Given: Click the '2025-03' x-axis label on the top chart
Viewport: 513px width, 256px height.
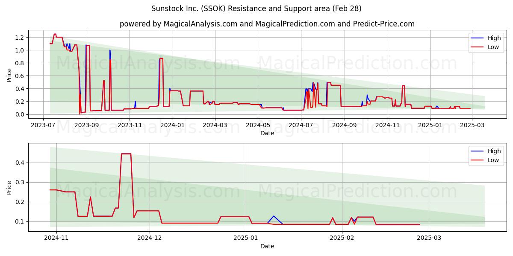Looking at the screenshot, I should pyautogui.click(x=472, y=125).
